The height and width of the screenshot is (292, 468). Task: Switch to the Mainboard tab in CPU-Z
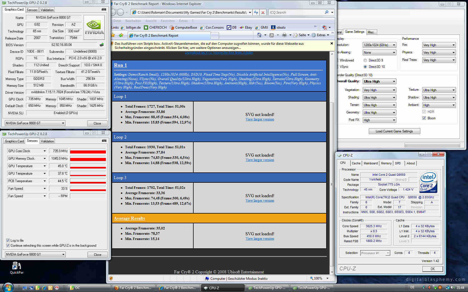pyautogui.click(x=370, y=163)
